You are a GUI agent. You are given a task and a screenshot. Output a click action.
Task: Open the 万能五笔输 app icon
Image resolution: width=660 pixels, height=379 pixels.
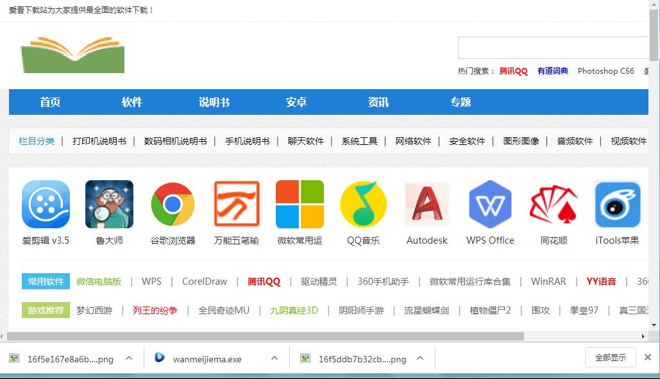pyautogui.click(x=237, y=204)
